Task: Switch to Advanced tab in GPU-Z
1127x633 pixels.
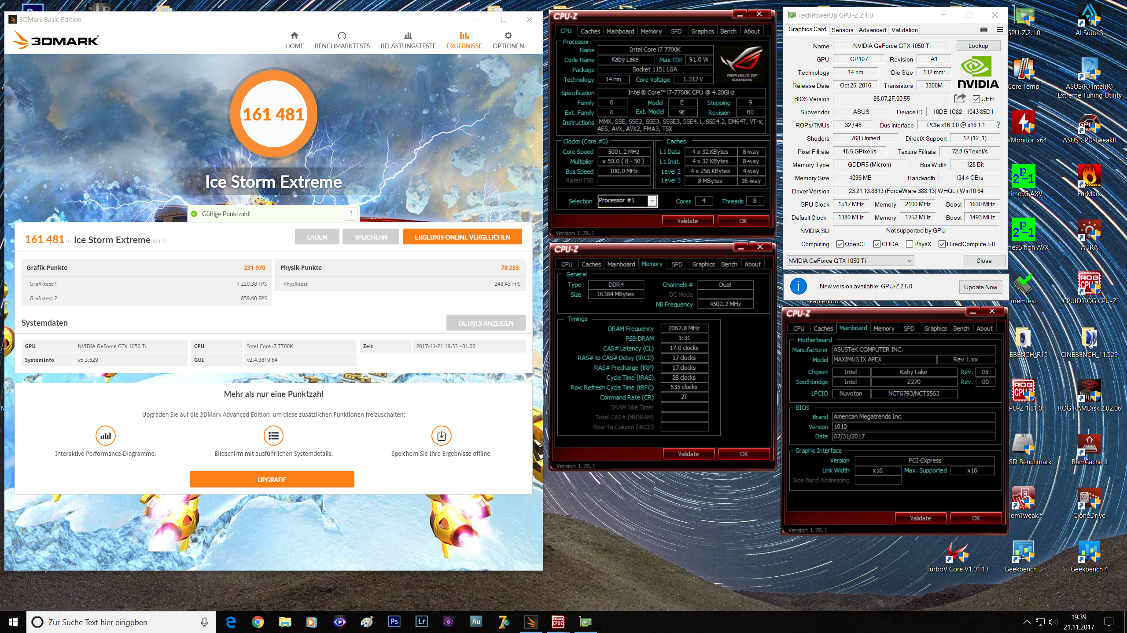Action: coord(872,30)
